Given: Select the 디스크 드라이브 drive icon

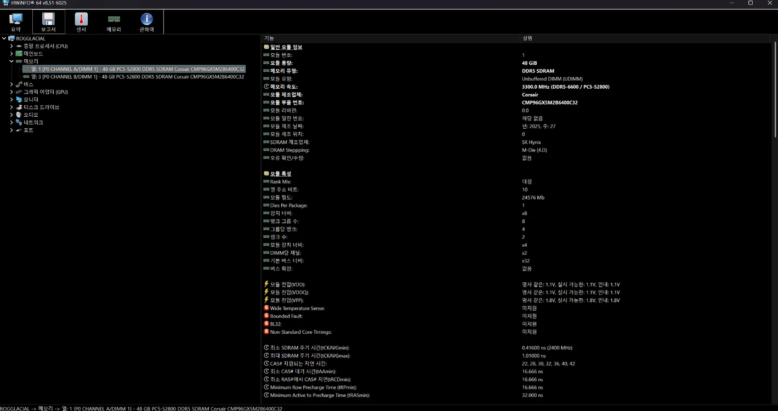Looking at the screenshot, I should [19, 107].
